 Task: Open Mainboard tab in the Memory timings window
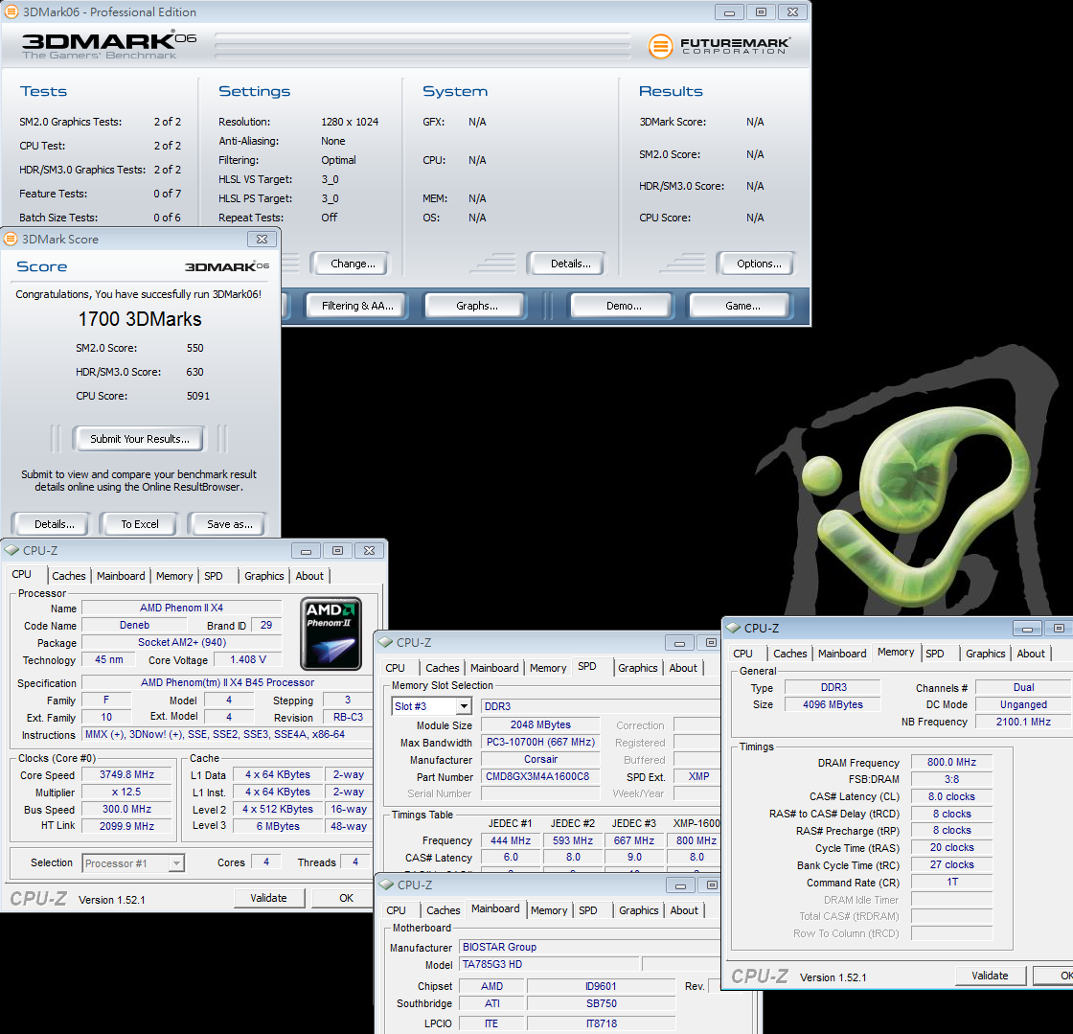click(842, 653)
